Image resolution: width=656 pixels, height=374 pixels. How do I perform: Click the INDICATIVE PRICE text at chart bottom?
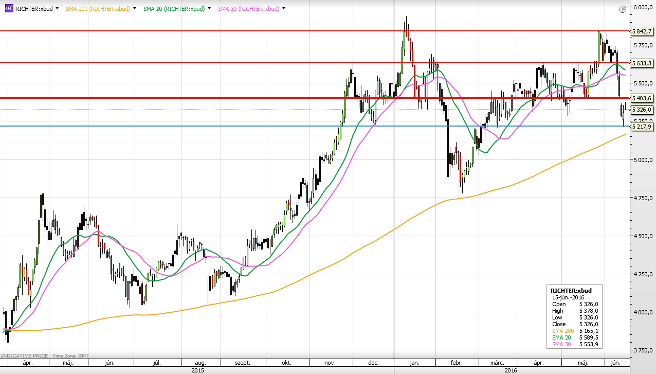click(24, 355)
